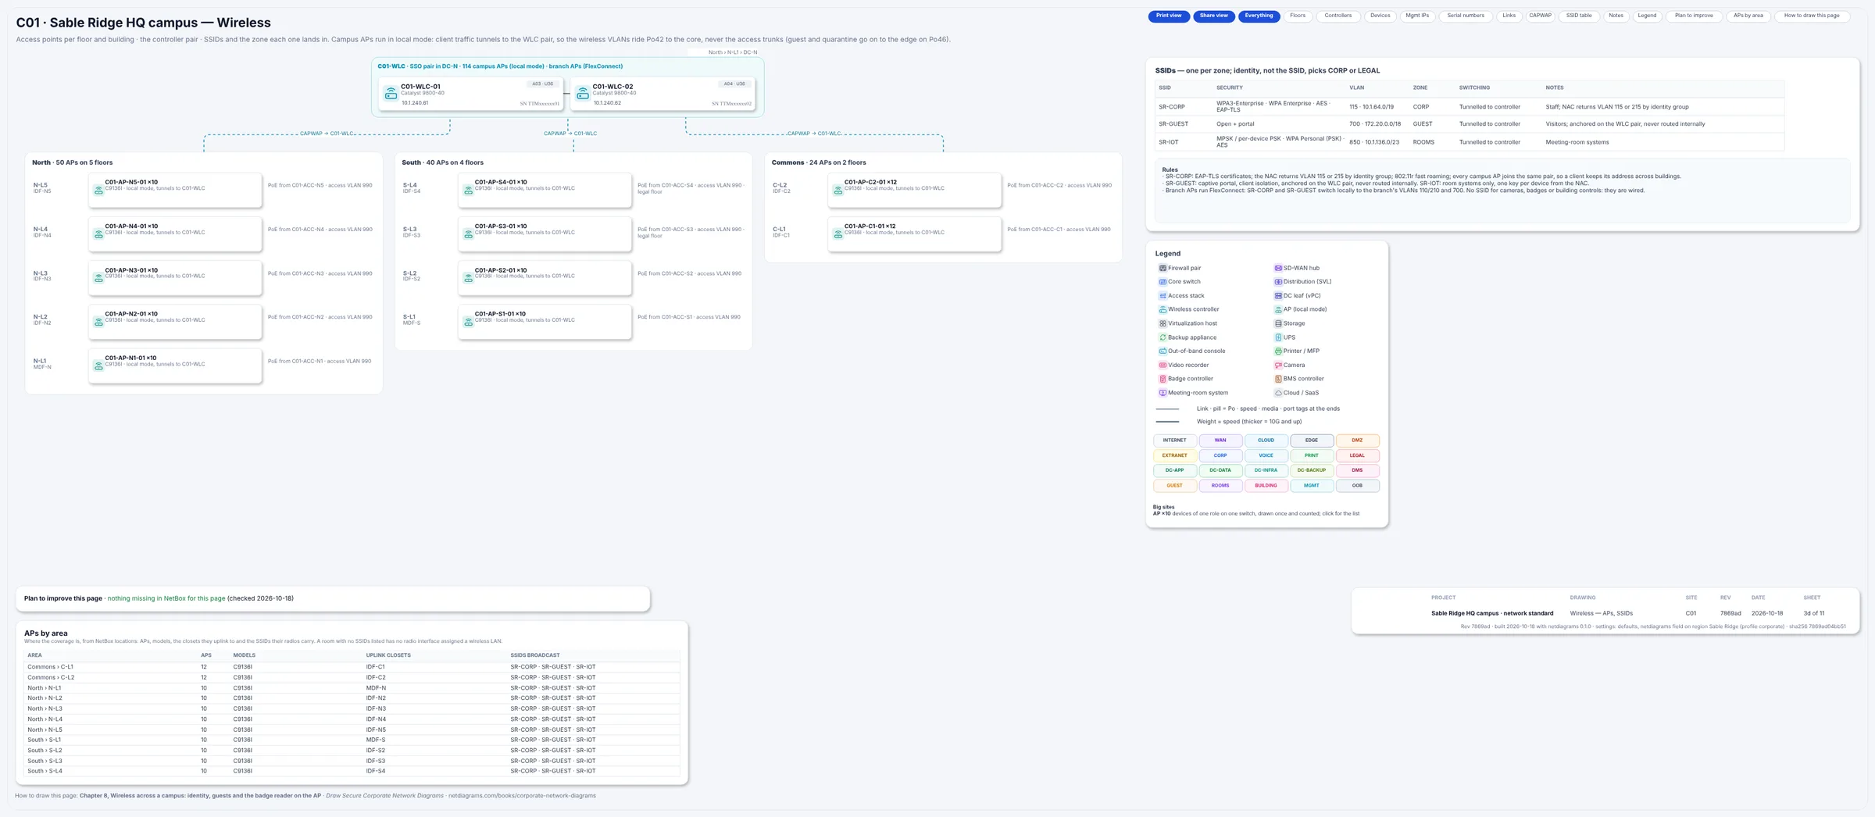Click the Meeting-room system legend icon
1875x817 pixels.
1162,393
